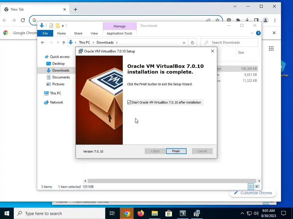Switch to the Home ribbon tab
This screenshot has width=293, height=219.
(x=62, y=33)
